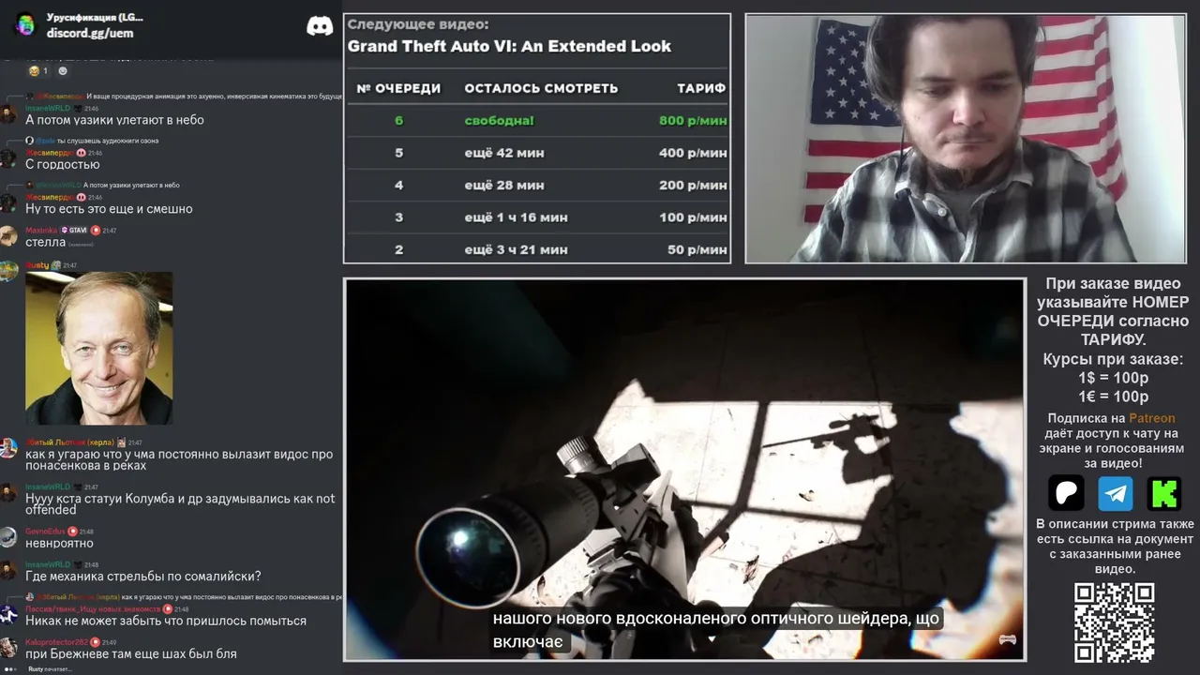Open the Урусификация server avatar
1200x675 pixels.
click(25, 24)
